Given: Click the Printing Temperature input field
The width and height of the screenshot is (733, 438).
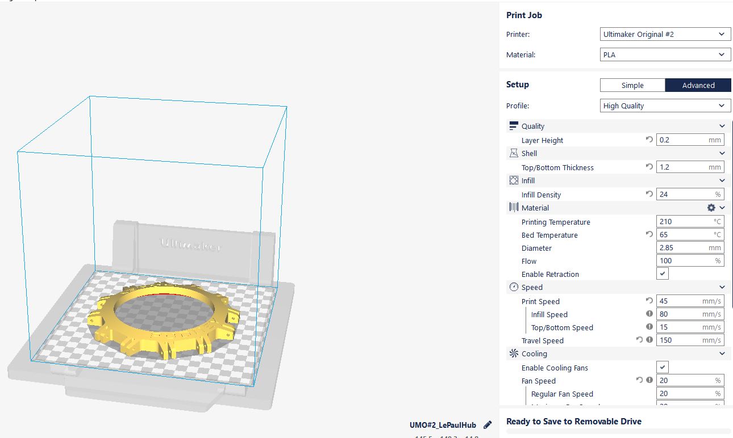Looking at the screenshot, I should [684, 222].
